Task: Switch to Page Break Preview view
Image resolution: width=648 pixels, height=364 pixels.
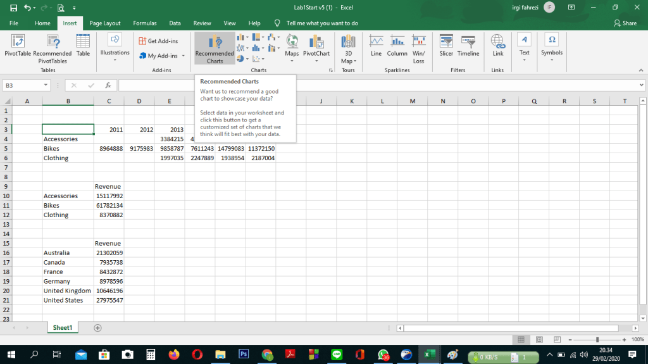Action: point(557,340)
